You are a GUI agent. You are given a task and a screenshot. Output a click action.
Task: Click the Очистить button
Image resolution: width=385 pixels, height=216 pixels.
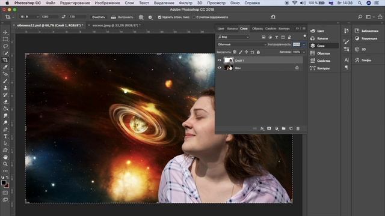pyautogui.click(x=99, y=17)
